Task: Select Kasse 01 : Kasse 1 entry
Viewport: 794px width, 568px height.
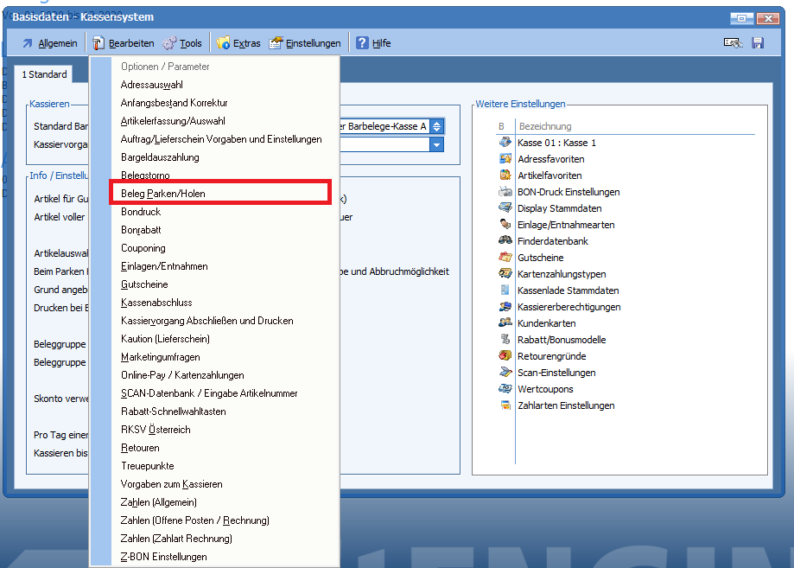Action: click(556, 143)
